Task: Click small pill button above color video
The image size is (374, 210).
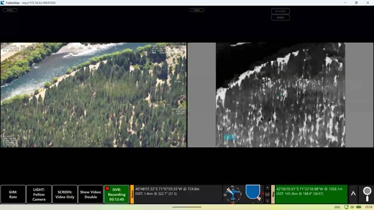Action: click(x=10, y=10)
